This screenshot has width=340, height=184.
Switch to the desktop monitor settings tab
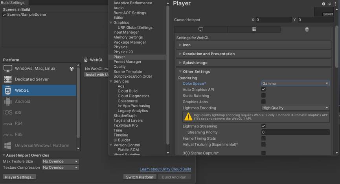tap(200, 29)
